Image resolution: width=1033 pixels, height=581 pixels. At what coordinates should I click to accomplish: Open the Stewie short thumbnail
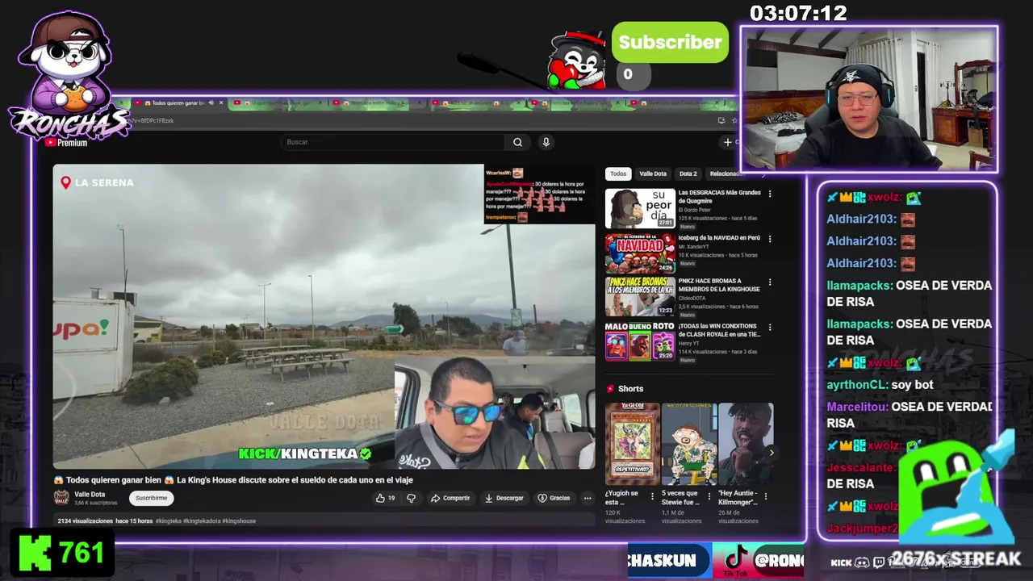[x=688, y=445]
